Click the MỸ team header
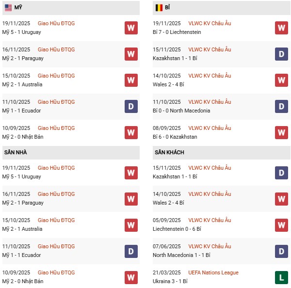 pos(18,8)
